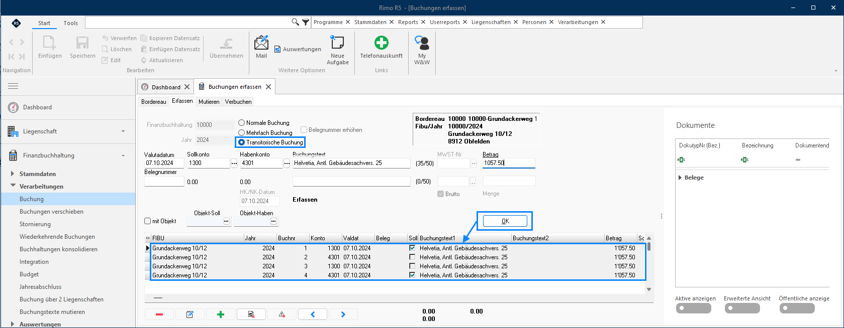Toggle the Soll checkbox in row Buchnr 2
The width and height of the screenshot is (844, 328).
(x=412, y=257)
